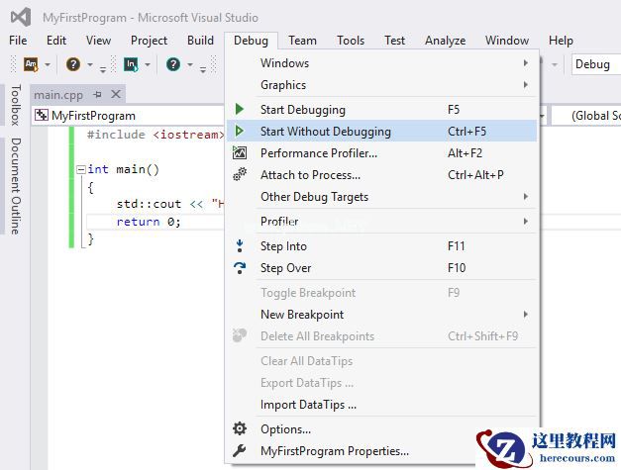Select Performance Profiler... menu entry

(x=382, y=152)
